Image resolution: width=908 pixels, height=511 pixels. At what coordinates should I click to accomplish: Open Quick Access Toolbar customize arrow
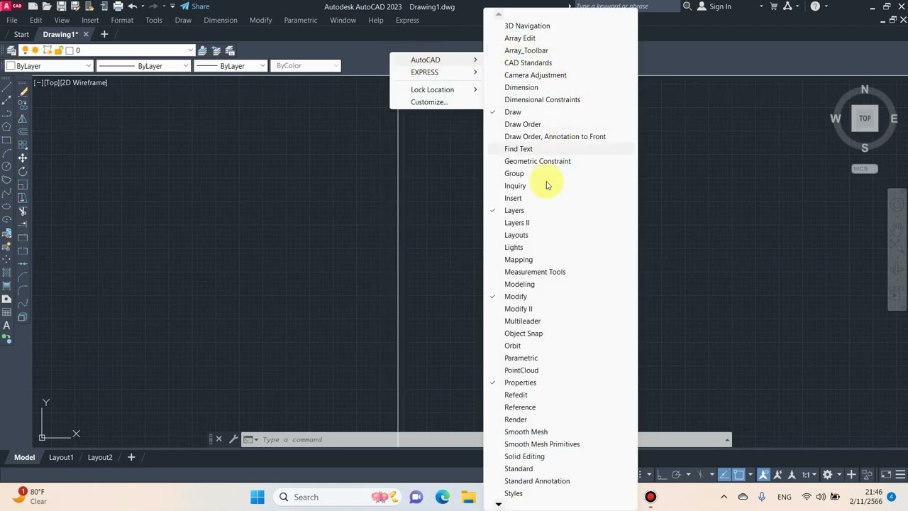172,6
